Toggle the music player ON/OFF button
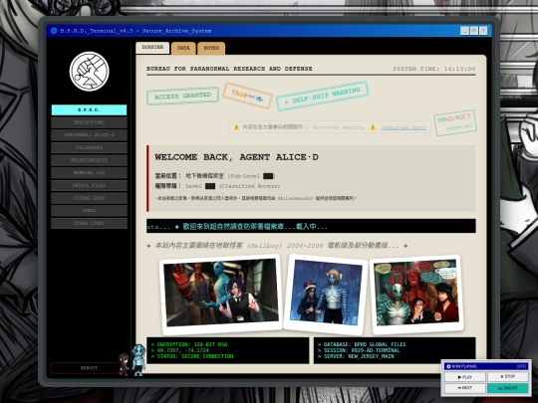538x403 pixels. click(x=507, y=388)
